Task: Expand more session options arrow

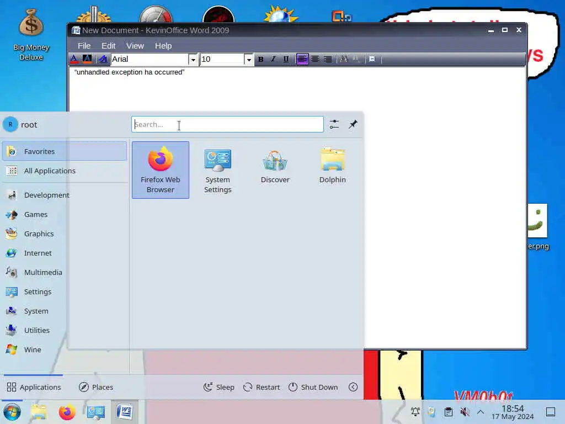Action: [353, 387]
